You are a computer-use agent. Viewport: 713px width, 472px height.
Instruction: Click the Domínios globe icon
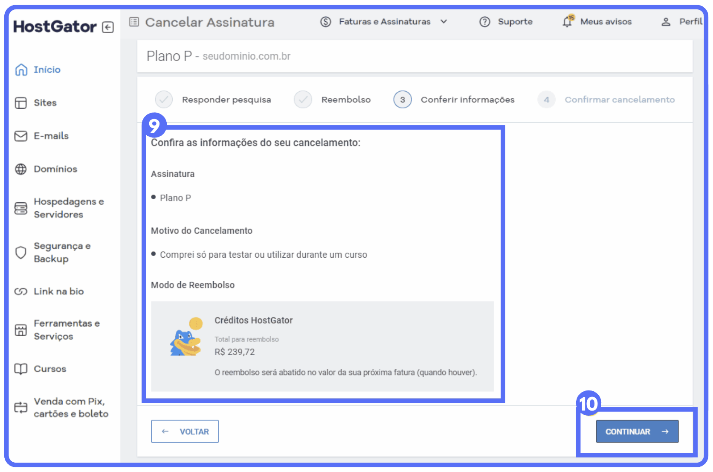pos(21,169)
